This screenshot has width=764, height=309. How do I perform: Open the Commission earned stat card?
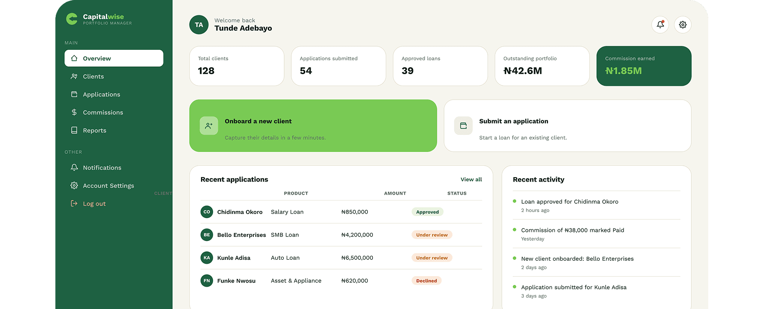644,66
